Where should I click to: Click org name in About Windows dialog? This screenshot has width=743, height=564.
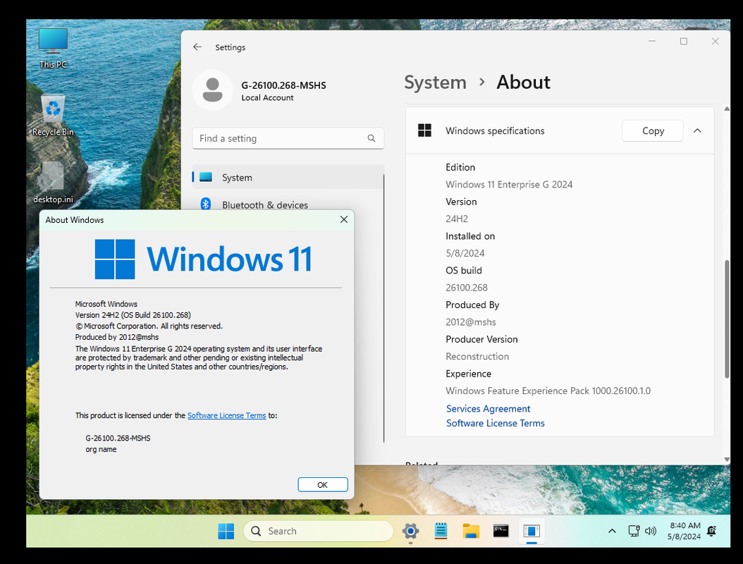(101, 449)
